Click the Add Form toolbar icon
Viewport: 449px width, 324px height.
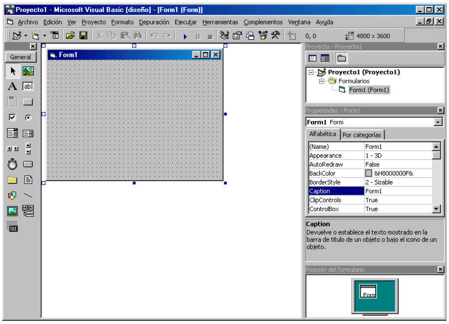tap(35, 36)
